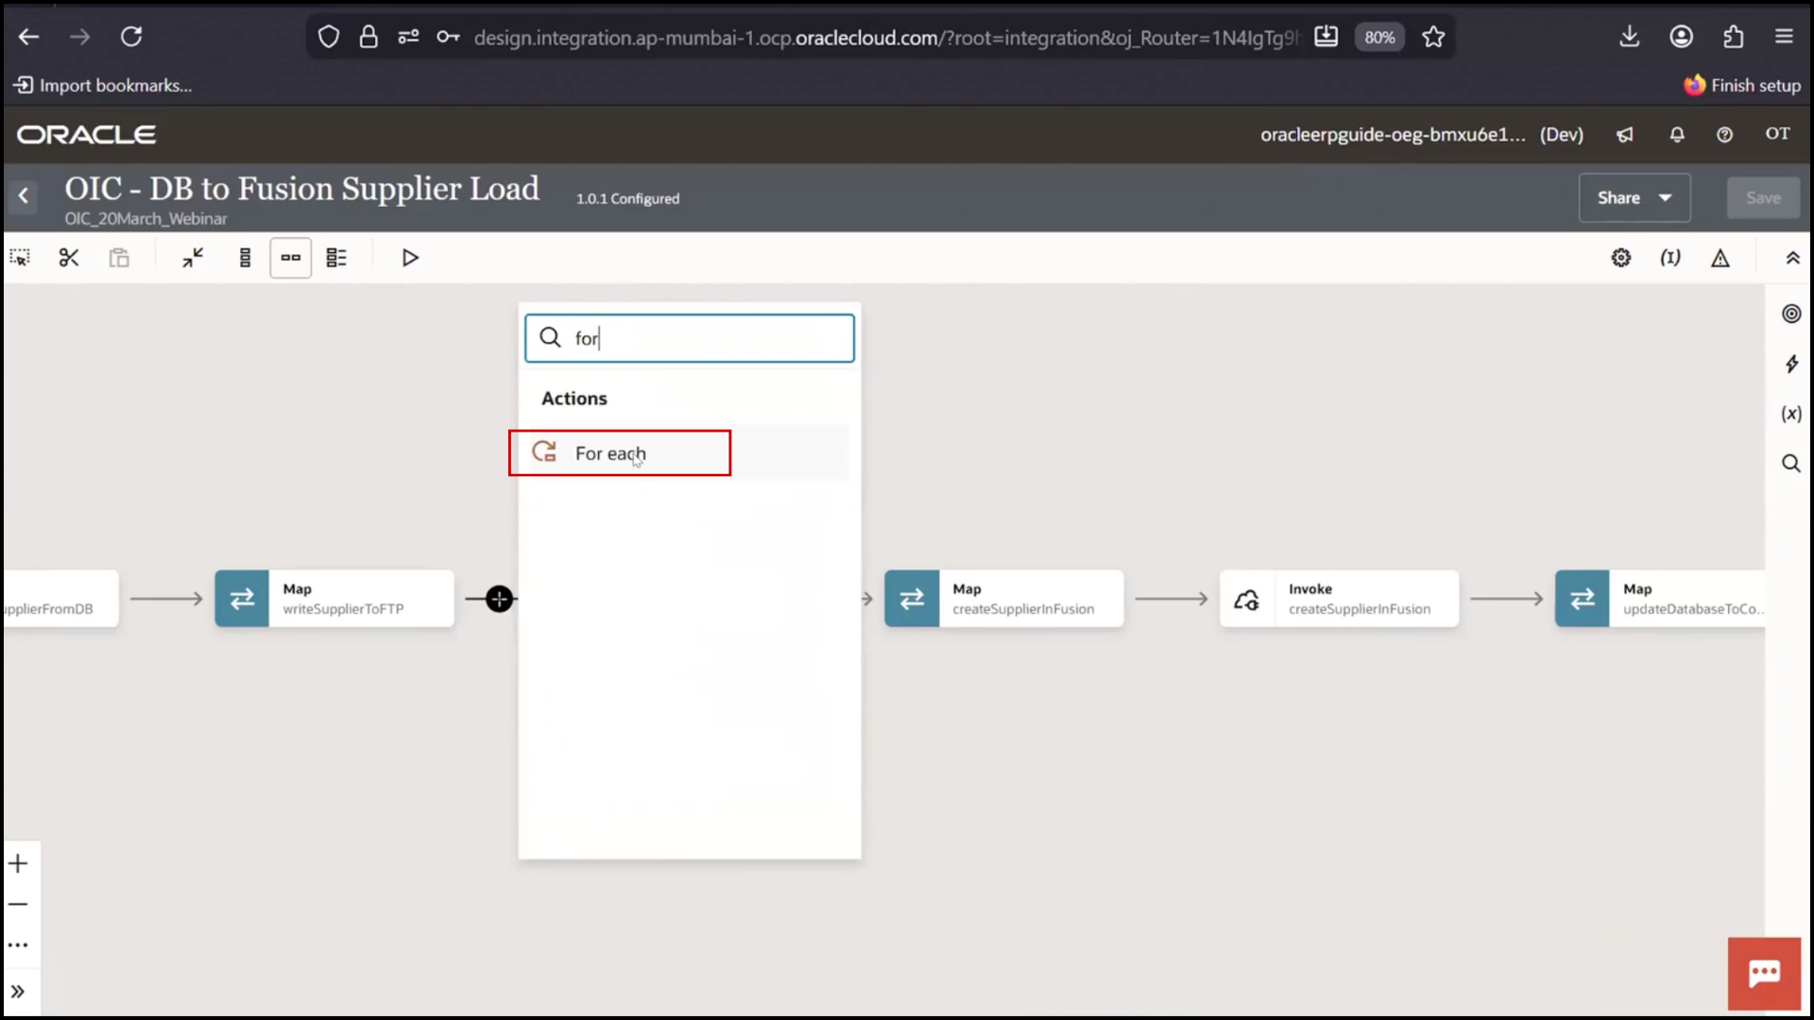
Task: Open the browser hamburger menu
Action: (x=1784, y=37)
